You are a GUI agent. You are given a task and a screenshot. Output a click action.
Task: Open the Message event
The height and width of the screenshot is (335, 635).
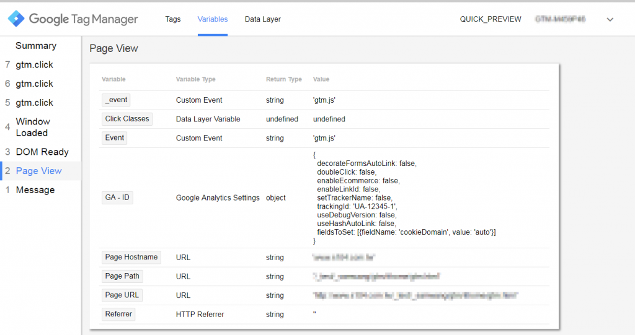coord(35,190)
